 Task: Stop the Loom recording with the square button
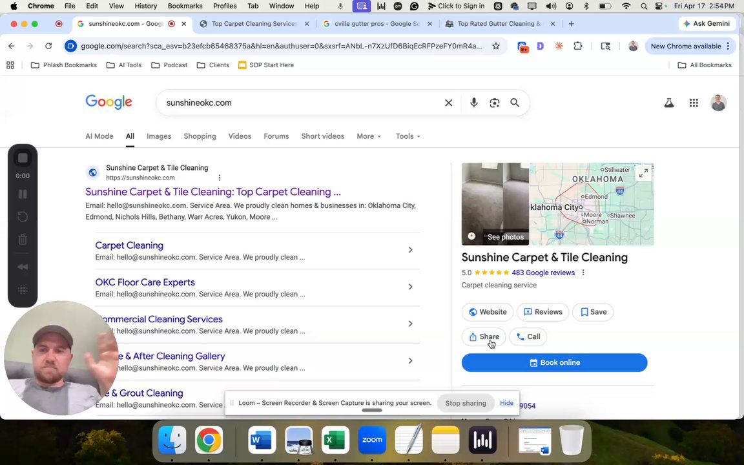23,158
